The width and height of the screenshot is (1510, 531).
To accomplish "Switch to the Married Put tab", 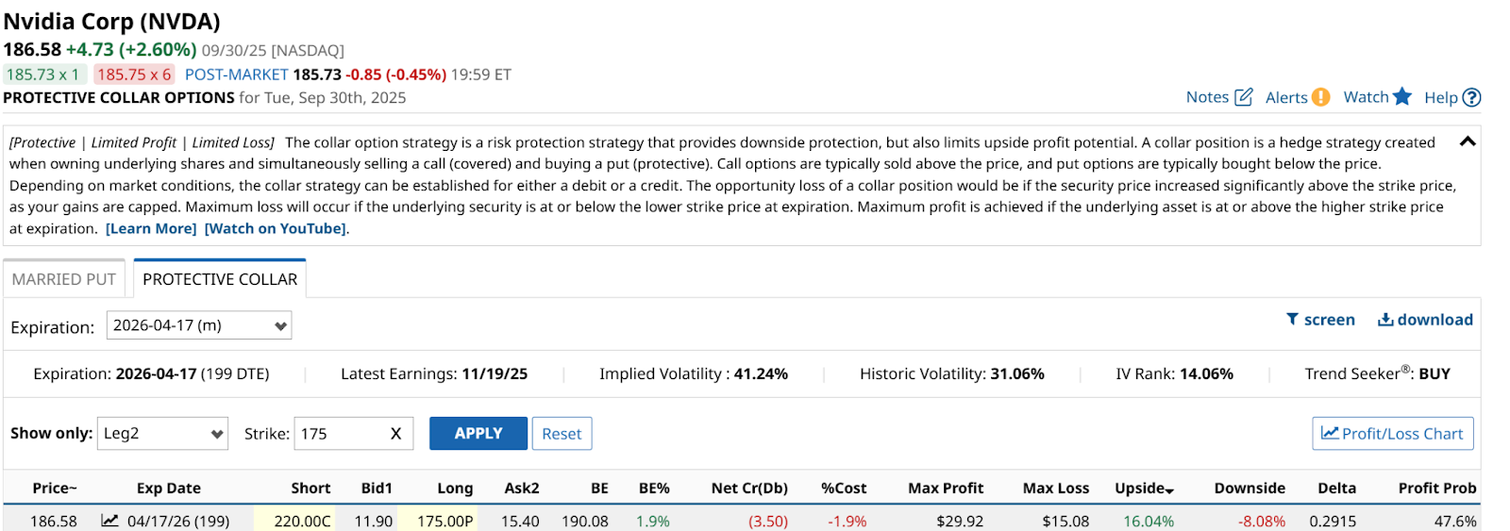I will point(63,279).
